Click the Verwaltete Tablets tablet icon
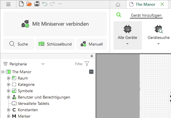The height and width of the screenshot is (118, 171). [14, 103]
